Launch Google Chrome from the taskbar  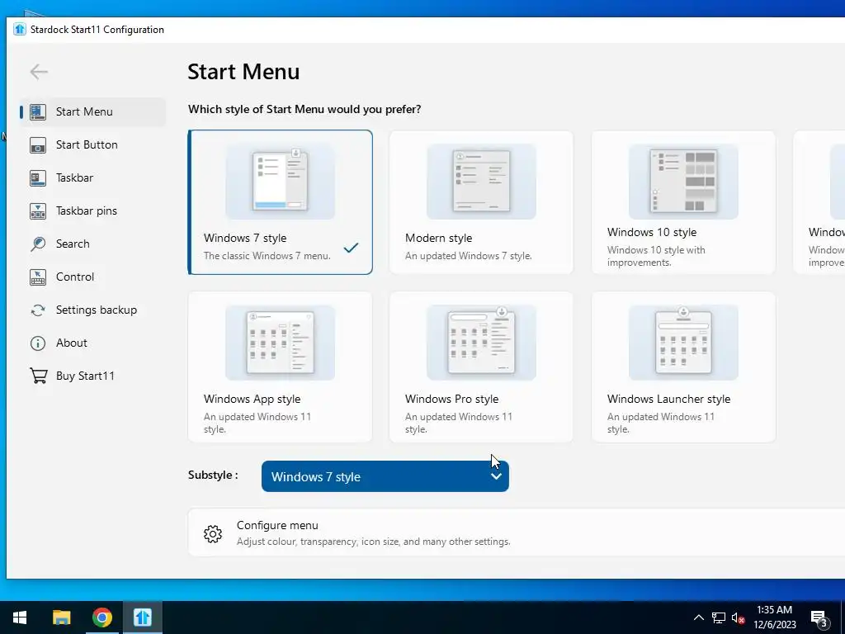coord(101,617)
